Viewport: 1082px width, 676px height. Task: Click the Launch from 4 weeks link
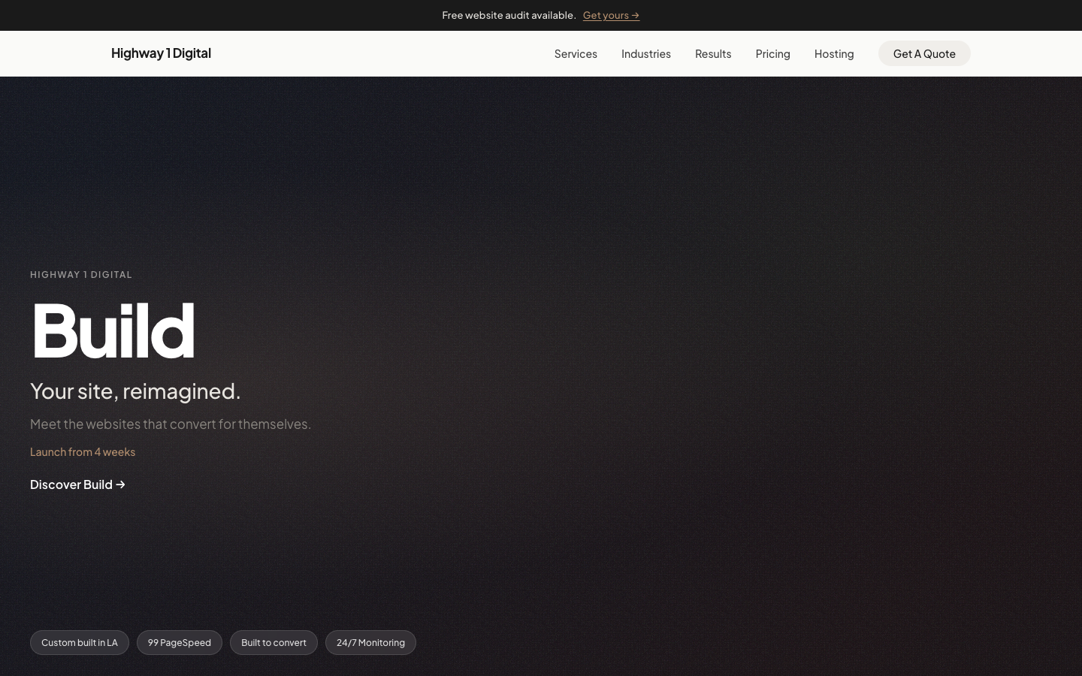click(83, 451)
